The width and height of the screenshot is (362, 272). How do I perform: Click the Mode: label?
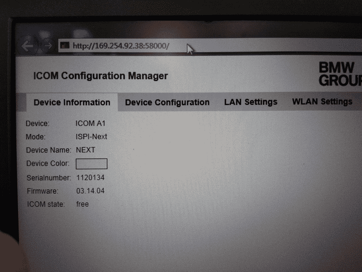36,137
